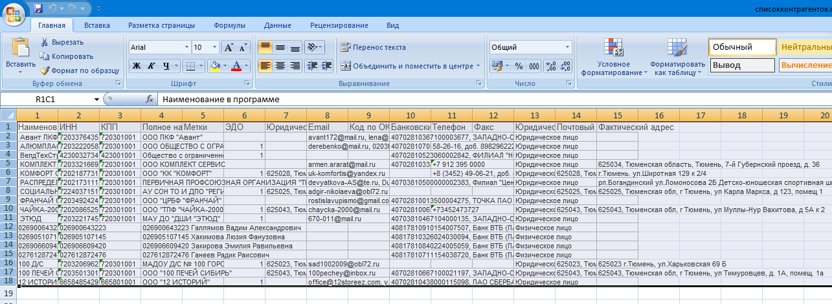
Task: Open the borders dropdown arrow
Action: click(200, 65)
